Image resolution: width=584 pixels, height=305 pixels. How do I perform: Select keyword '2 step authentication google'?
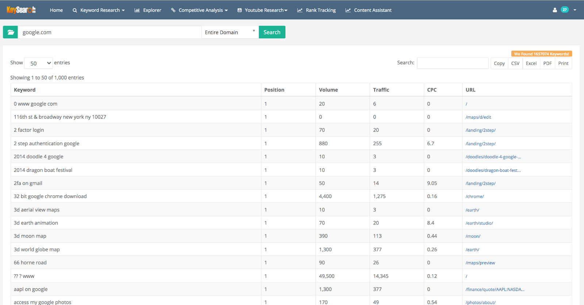[x=46, y=144]
